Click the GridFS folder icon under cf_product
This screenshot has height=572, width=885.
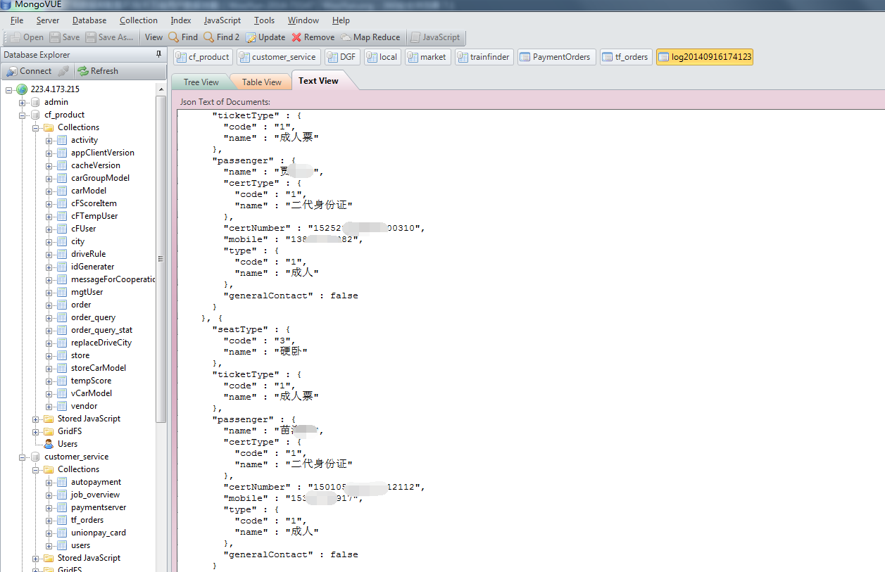49,431
